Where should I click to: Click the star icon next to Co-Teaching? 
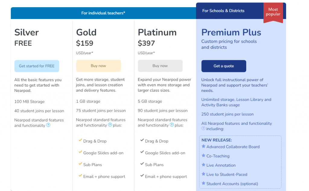tap(203, 156)
